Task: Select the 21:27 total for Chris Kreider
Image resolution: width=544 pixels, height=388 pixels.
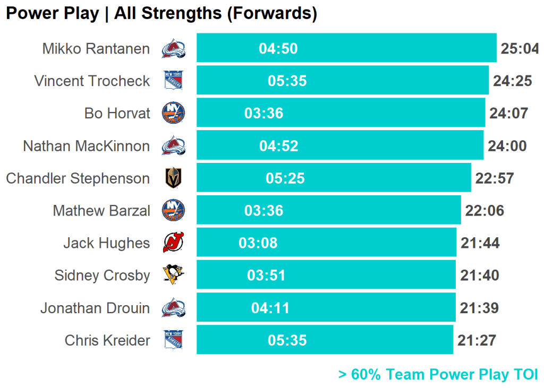Action: (x=477, y=340)
